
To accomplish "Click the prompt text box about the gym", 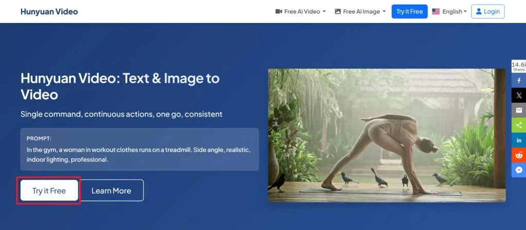I will click(140, 150).
